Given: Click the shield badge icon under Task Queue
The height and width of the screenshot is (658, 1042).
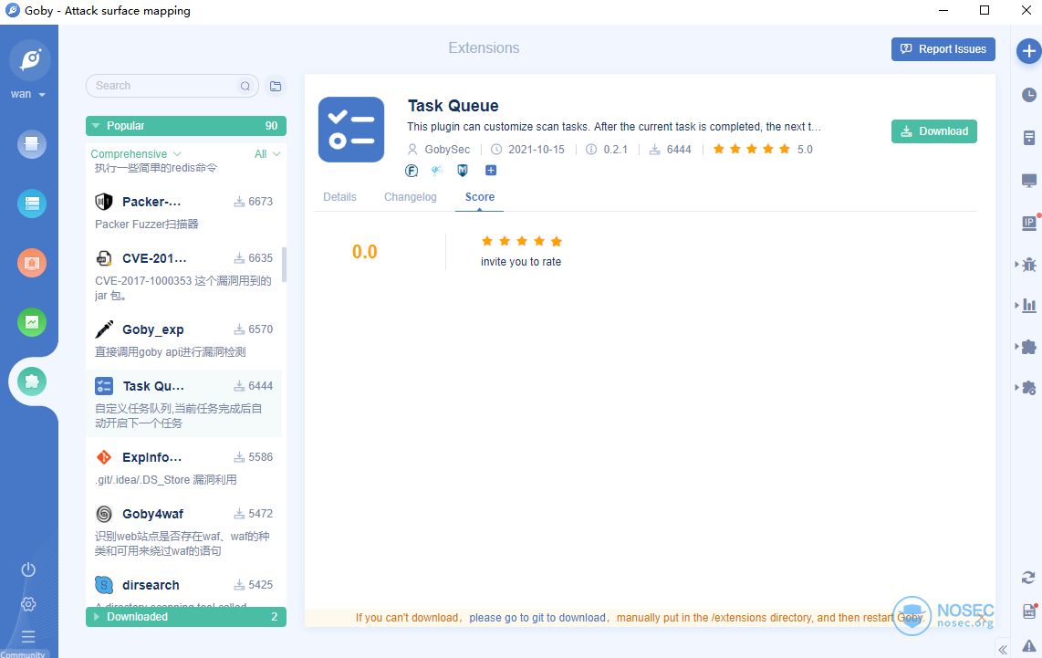Looking at the screenshot, I should tap(463, 171).
